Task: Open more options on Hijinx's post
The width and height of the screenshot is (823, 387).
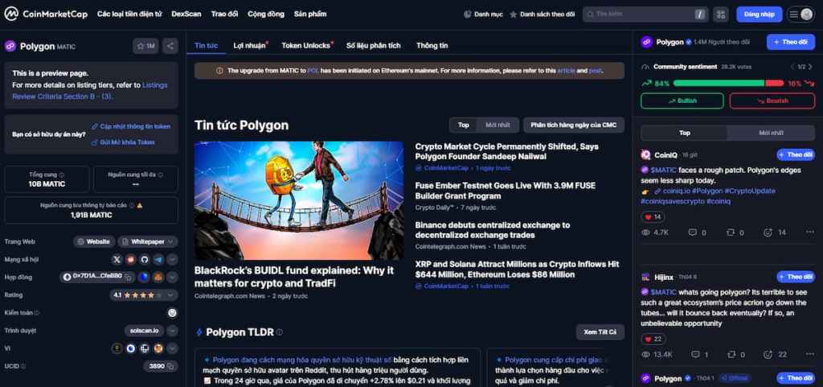Action: pyautogui.click(x=810, y=355)
